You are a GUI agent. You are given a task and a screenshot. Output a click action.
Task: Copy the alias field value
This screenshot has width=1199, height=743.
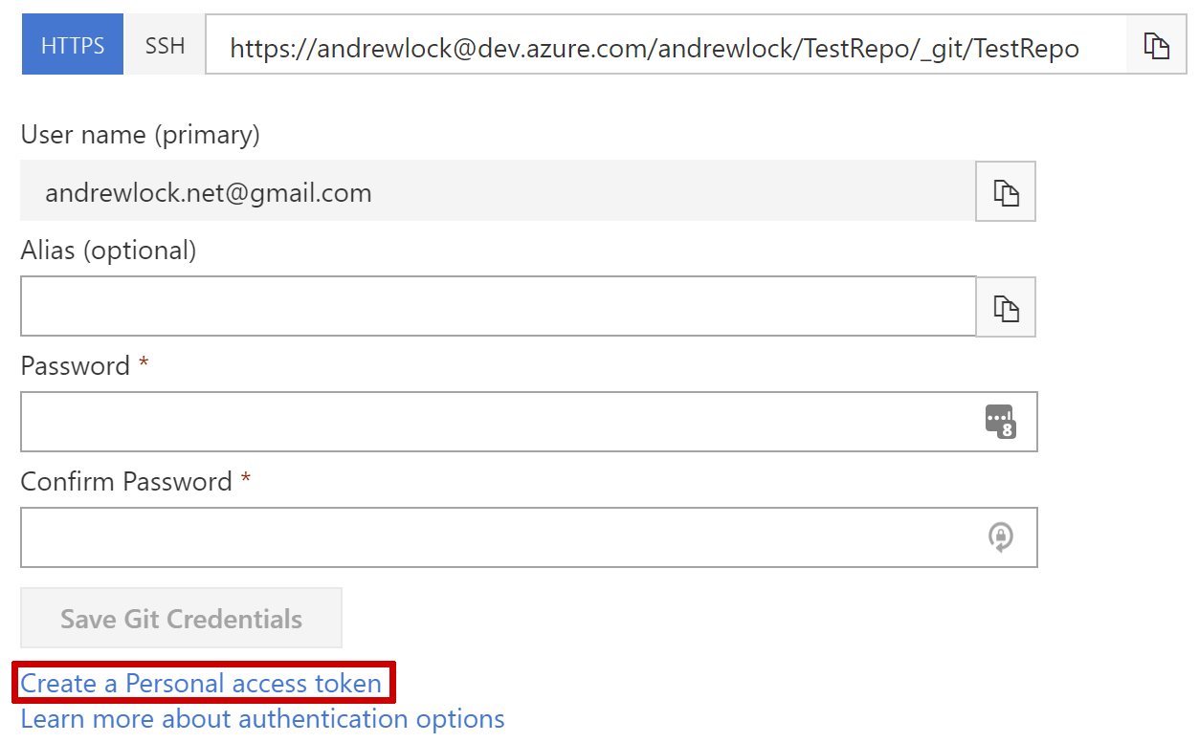coord(1006,307)
